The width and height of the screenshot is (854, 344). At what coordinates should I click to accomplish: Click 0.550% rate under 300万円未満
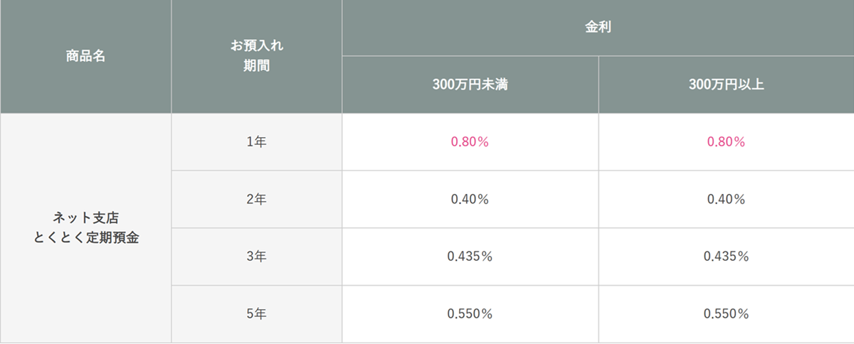tap(470, 313)
